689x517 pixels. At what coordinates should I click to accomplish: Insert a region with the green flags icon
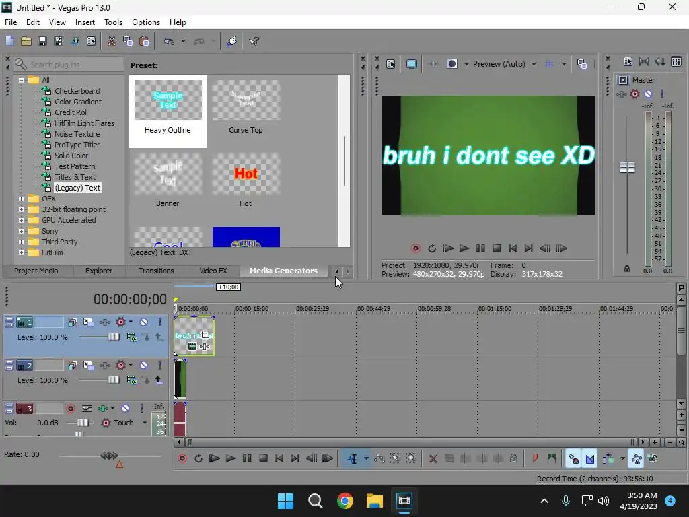pyautogui.click(x=552, y=459)
